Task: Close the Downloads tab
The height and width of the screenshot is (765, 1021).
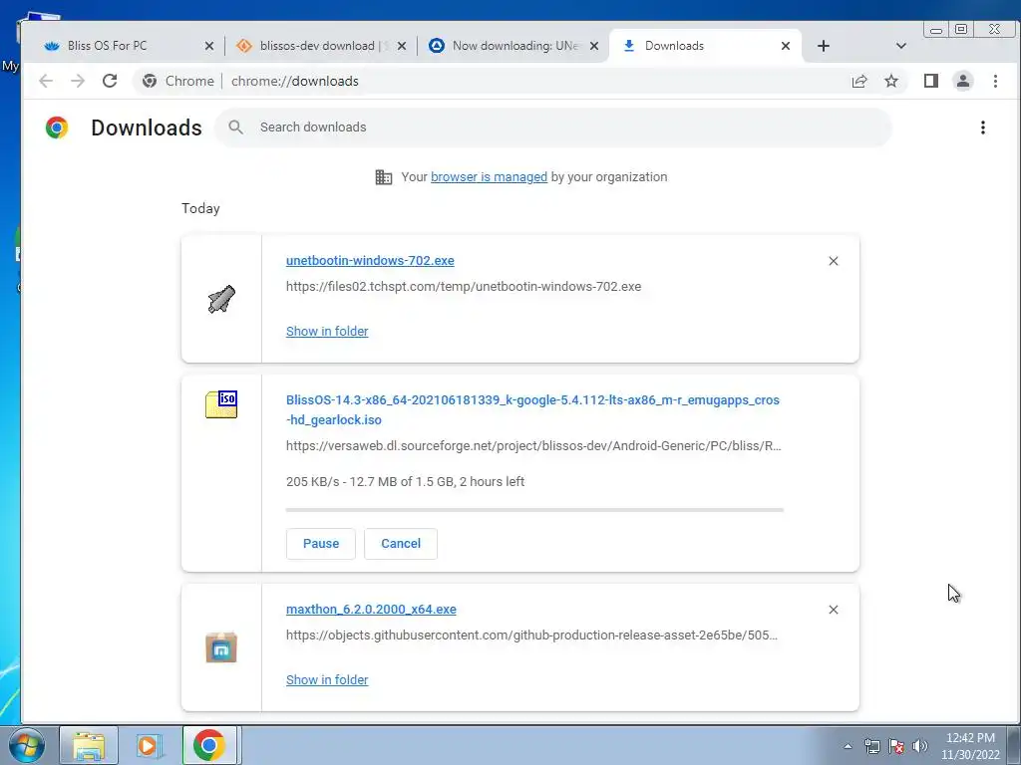Action: [x=786, y=46]
